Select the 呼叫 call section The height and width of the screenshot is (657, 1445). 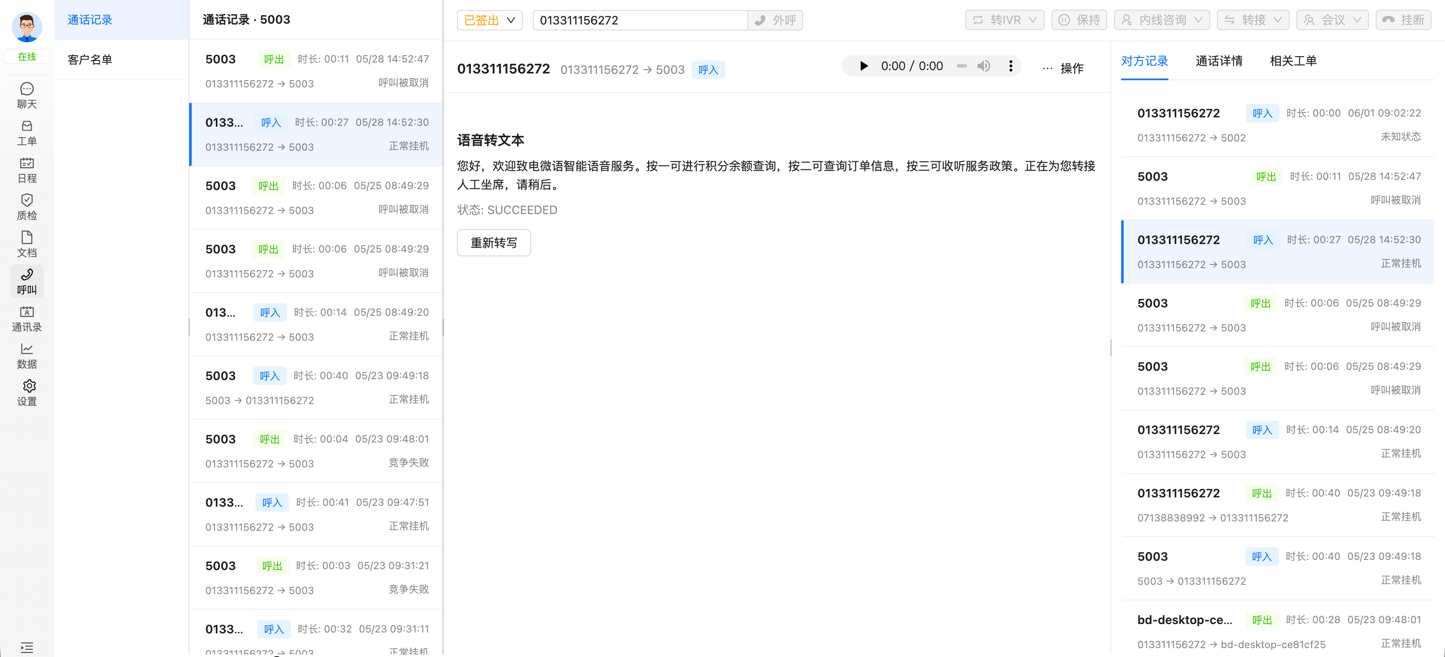pos(27,281)
